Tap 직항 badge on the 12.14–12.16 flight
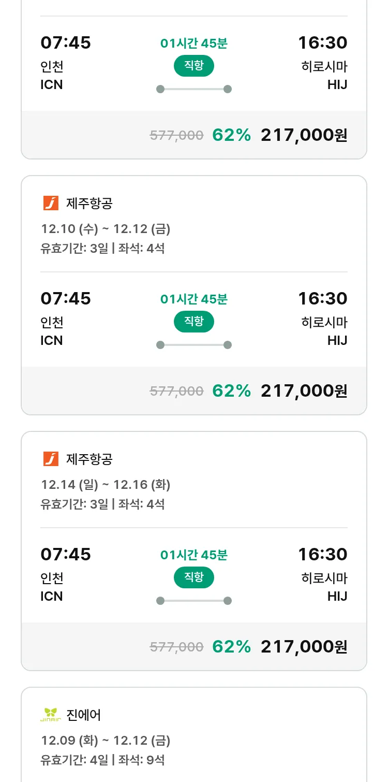The height and width of the screenshot is (782, 388). click(x=193, y=577)
